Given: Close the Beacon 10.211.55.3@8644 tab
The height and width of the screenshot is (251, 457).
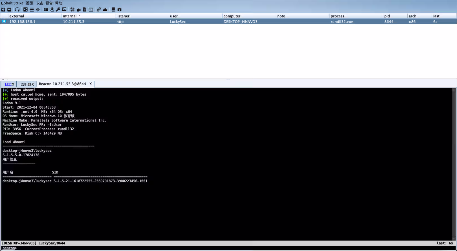Looking at the screenshot, I should [91, 84].
